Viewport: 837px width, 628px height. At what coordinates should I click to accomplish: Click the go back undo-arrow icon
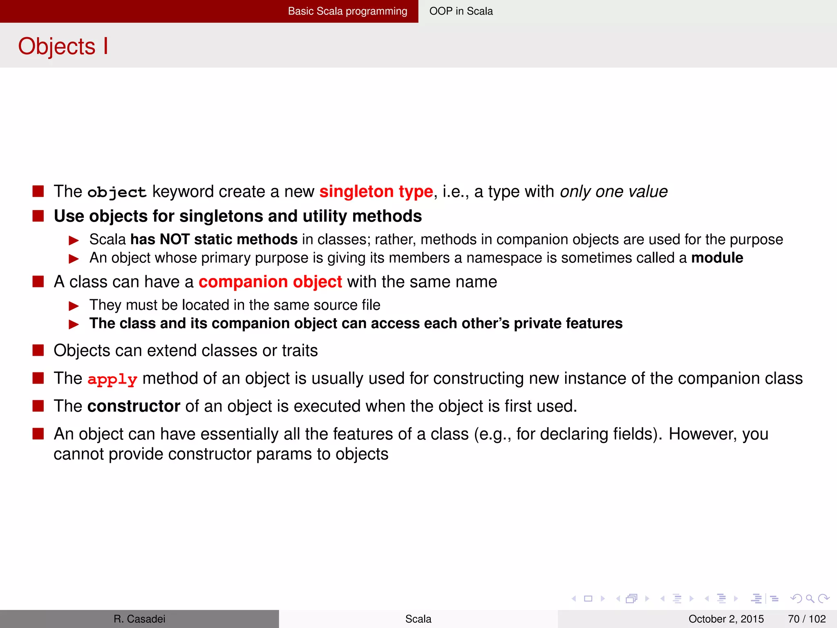tap(796, 599)
